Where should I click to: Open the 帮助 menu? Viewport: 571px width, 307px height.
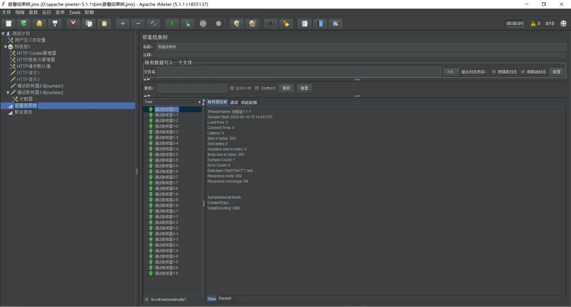(89, 12)
